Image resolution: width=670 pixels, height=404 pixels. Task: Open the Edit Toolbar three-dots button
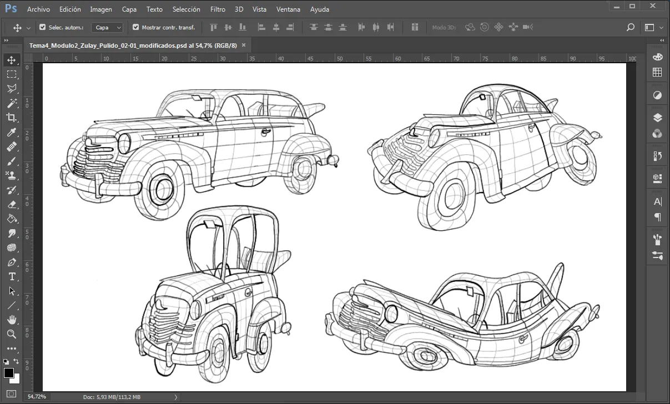coord(11,349)
